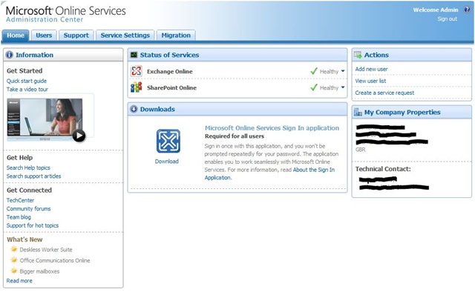This screenshot has width=475, height=295.
Task: Open Community forums link
Action: [x=28, y=209]
